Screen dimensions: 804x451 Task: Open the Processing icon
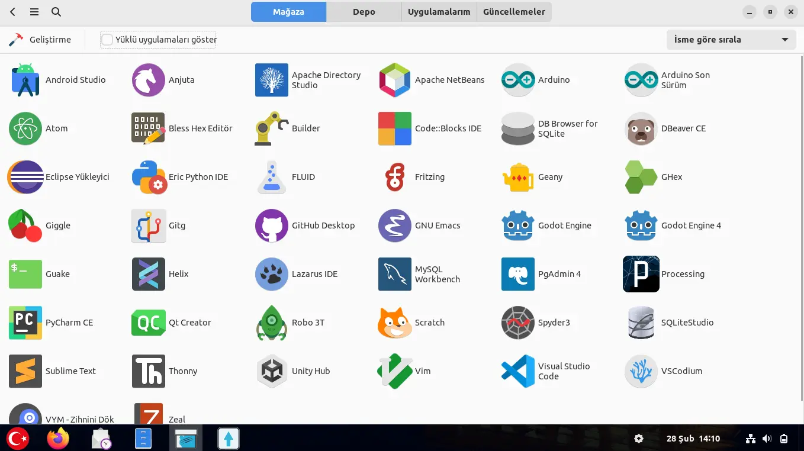pos(641,274)
